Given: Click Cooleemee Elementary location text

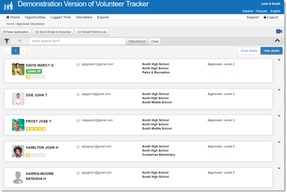Looking at the screenshot, I should 158,155.
